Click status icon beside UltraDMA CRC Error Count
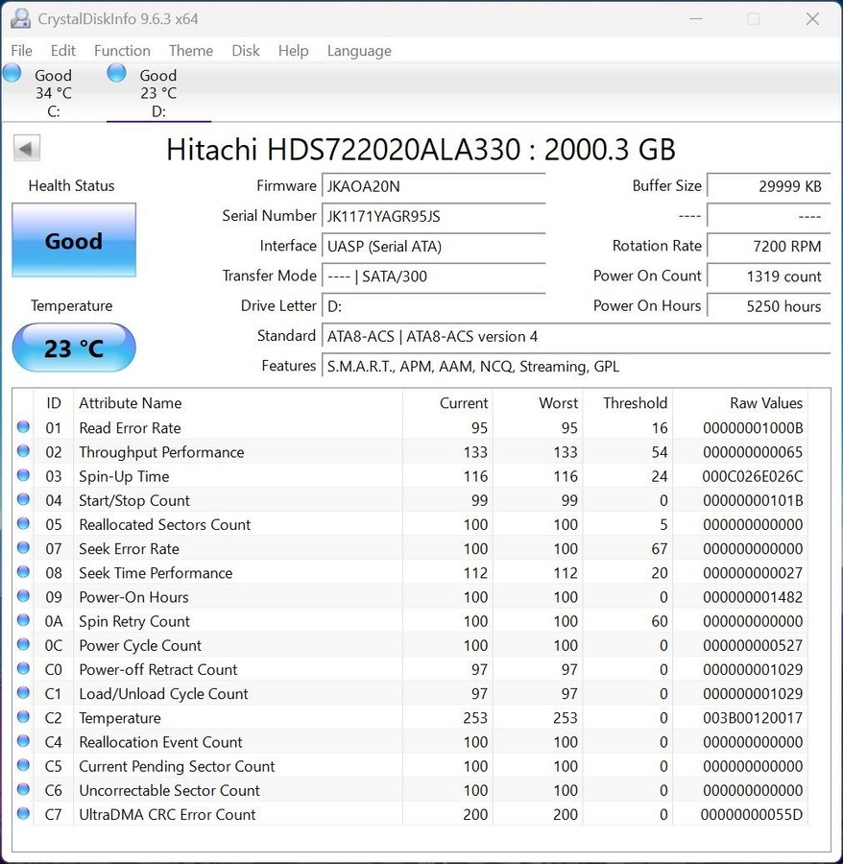The height and width of the screenshot is (864, 843). pyautogui.click(x=23, y=814)
